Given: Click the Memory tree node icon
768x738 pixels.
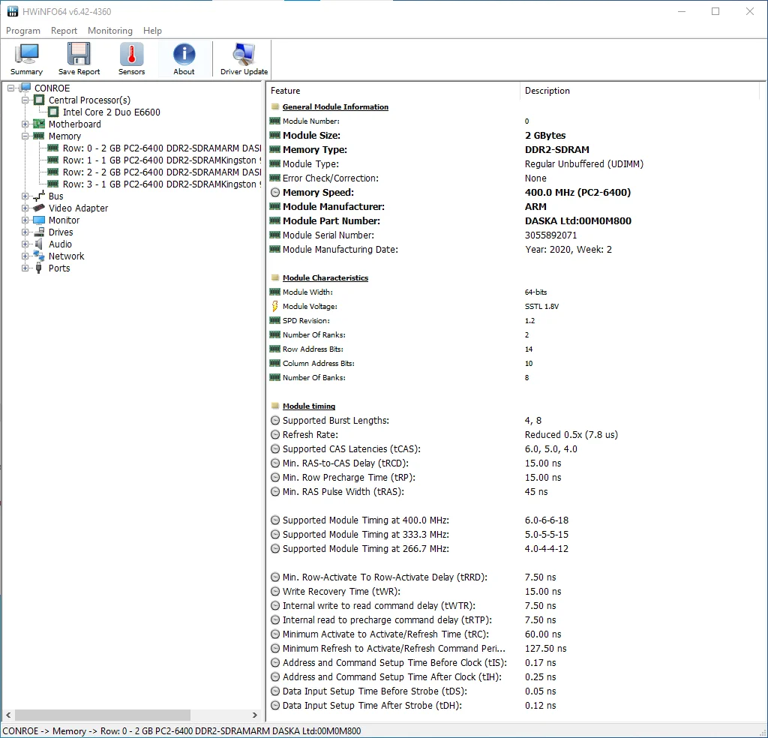Looking at the screenshot, I should [39, 136].
